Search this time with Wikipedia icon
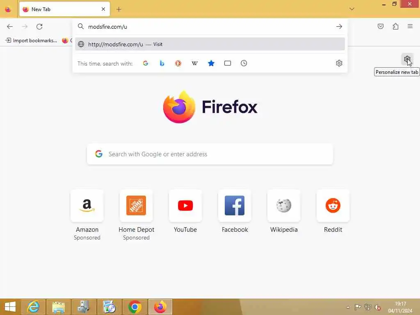The width and height of the screenshot is (420, 315). pyautogui.click(x=195, y=63)
